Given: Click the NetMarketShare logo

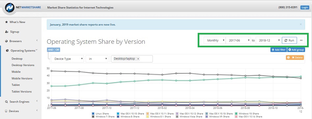Looking at the screenshot, I should point(23,8).
